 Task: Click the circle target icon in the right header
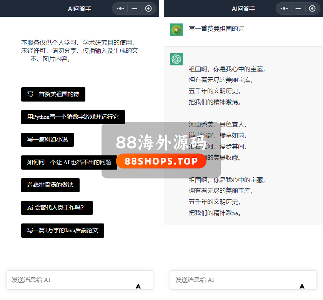(312, 8)
